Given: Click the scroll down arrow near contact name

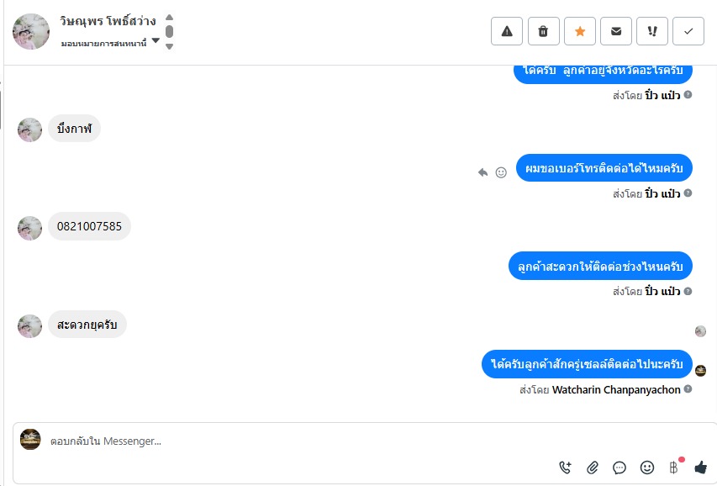Looking at the screenshot, I should point(169,46).
